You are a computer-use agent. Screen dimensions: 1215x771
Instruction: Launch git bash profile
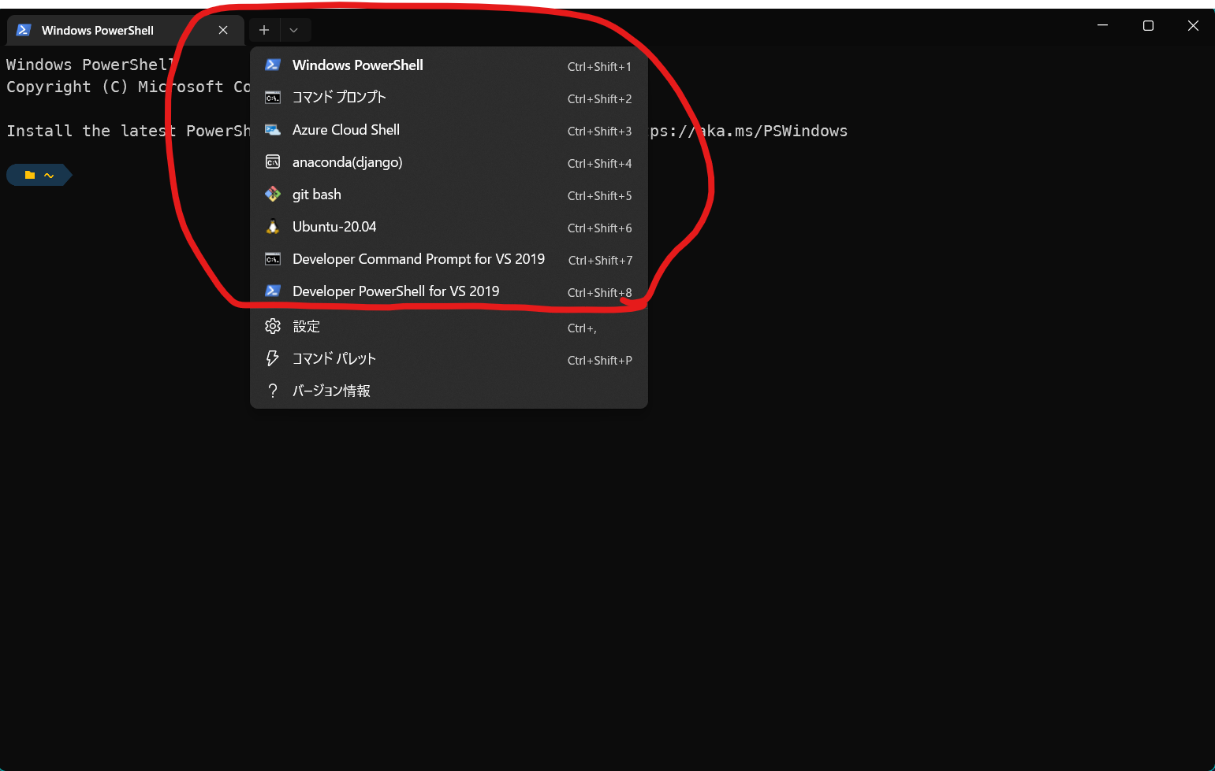(x=449, y=195)
